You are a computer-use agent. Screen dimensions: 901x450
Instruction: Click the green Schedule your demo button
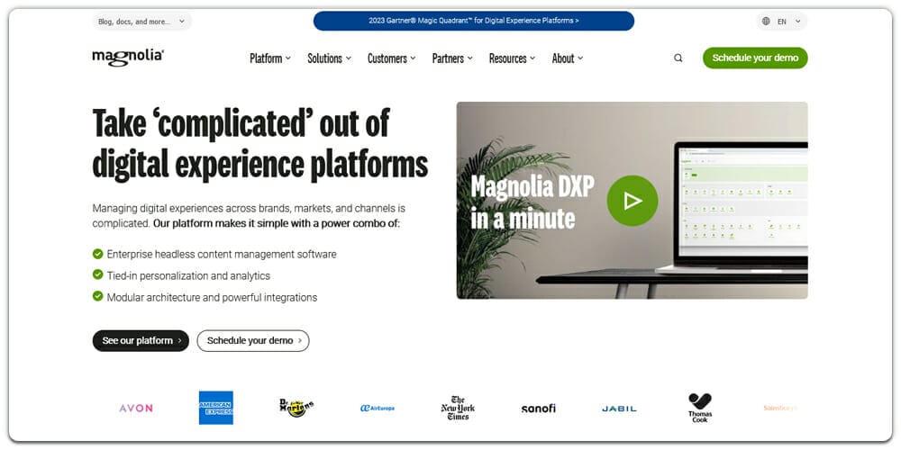click(x=755, y=58)
